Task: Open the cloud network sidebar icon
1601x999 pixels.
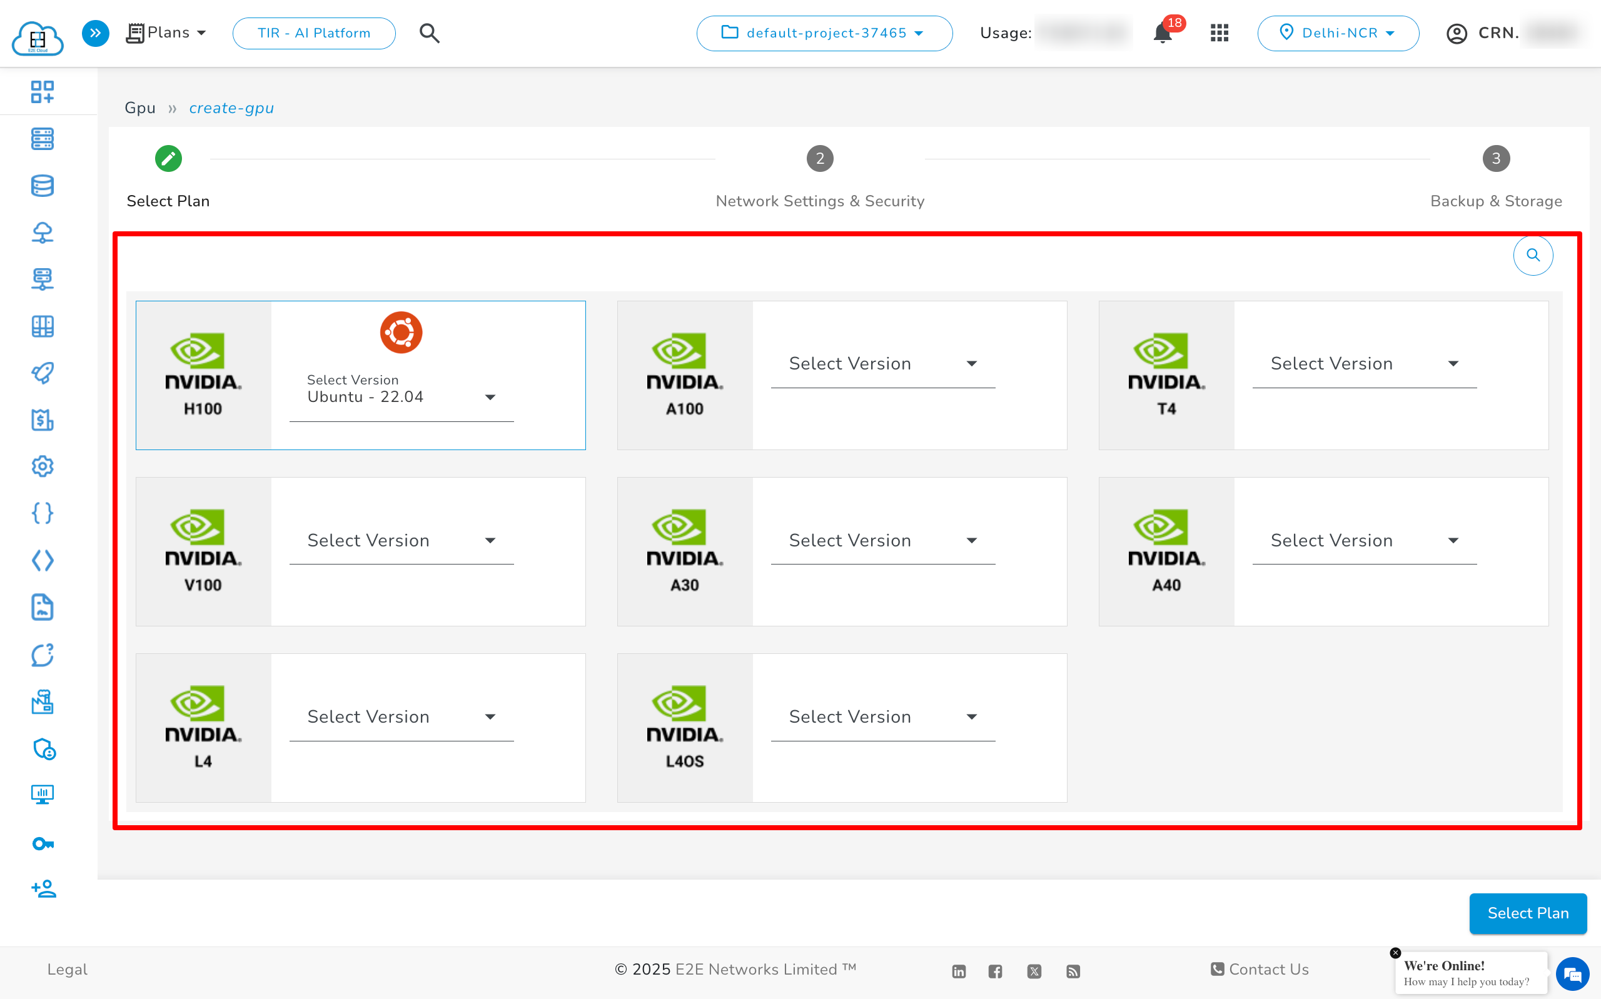Action: point(43,233)
